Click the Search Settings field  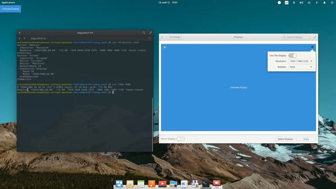pos(296,37)
